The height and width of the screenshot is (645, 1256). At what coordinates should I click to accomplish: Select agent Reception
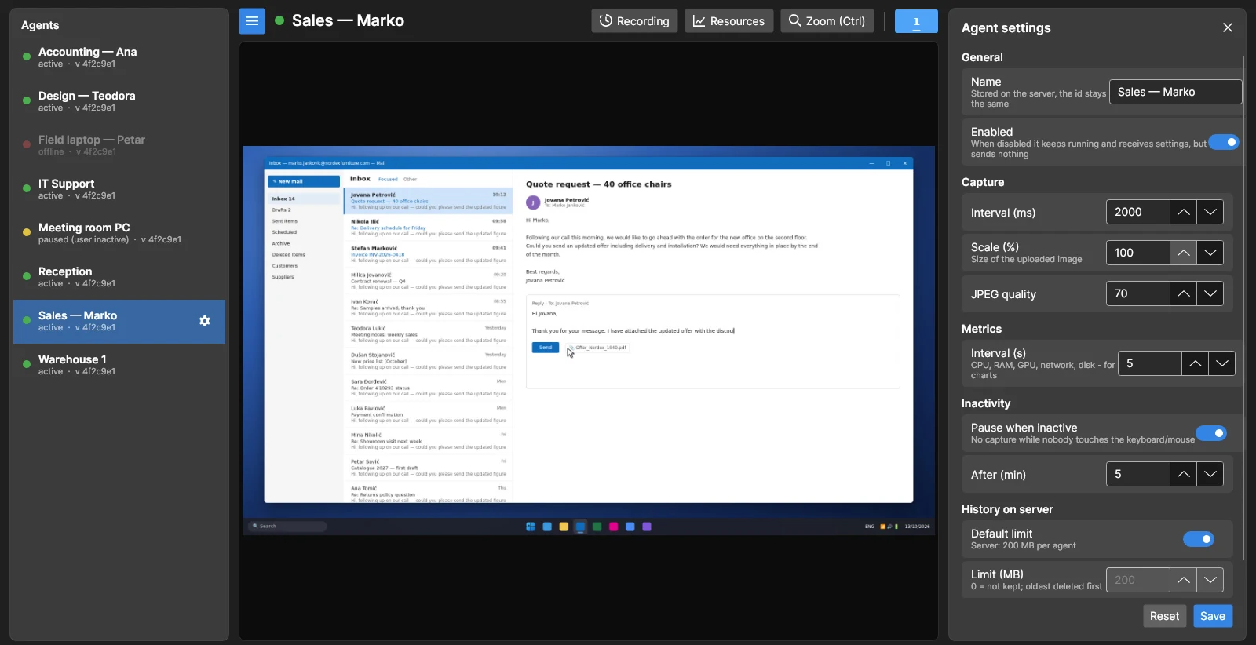click(x=119, y=277)
